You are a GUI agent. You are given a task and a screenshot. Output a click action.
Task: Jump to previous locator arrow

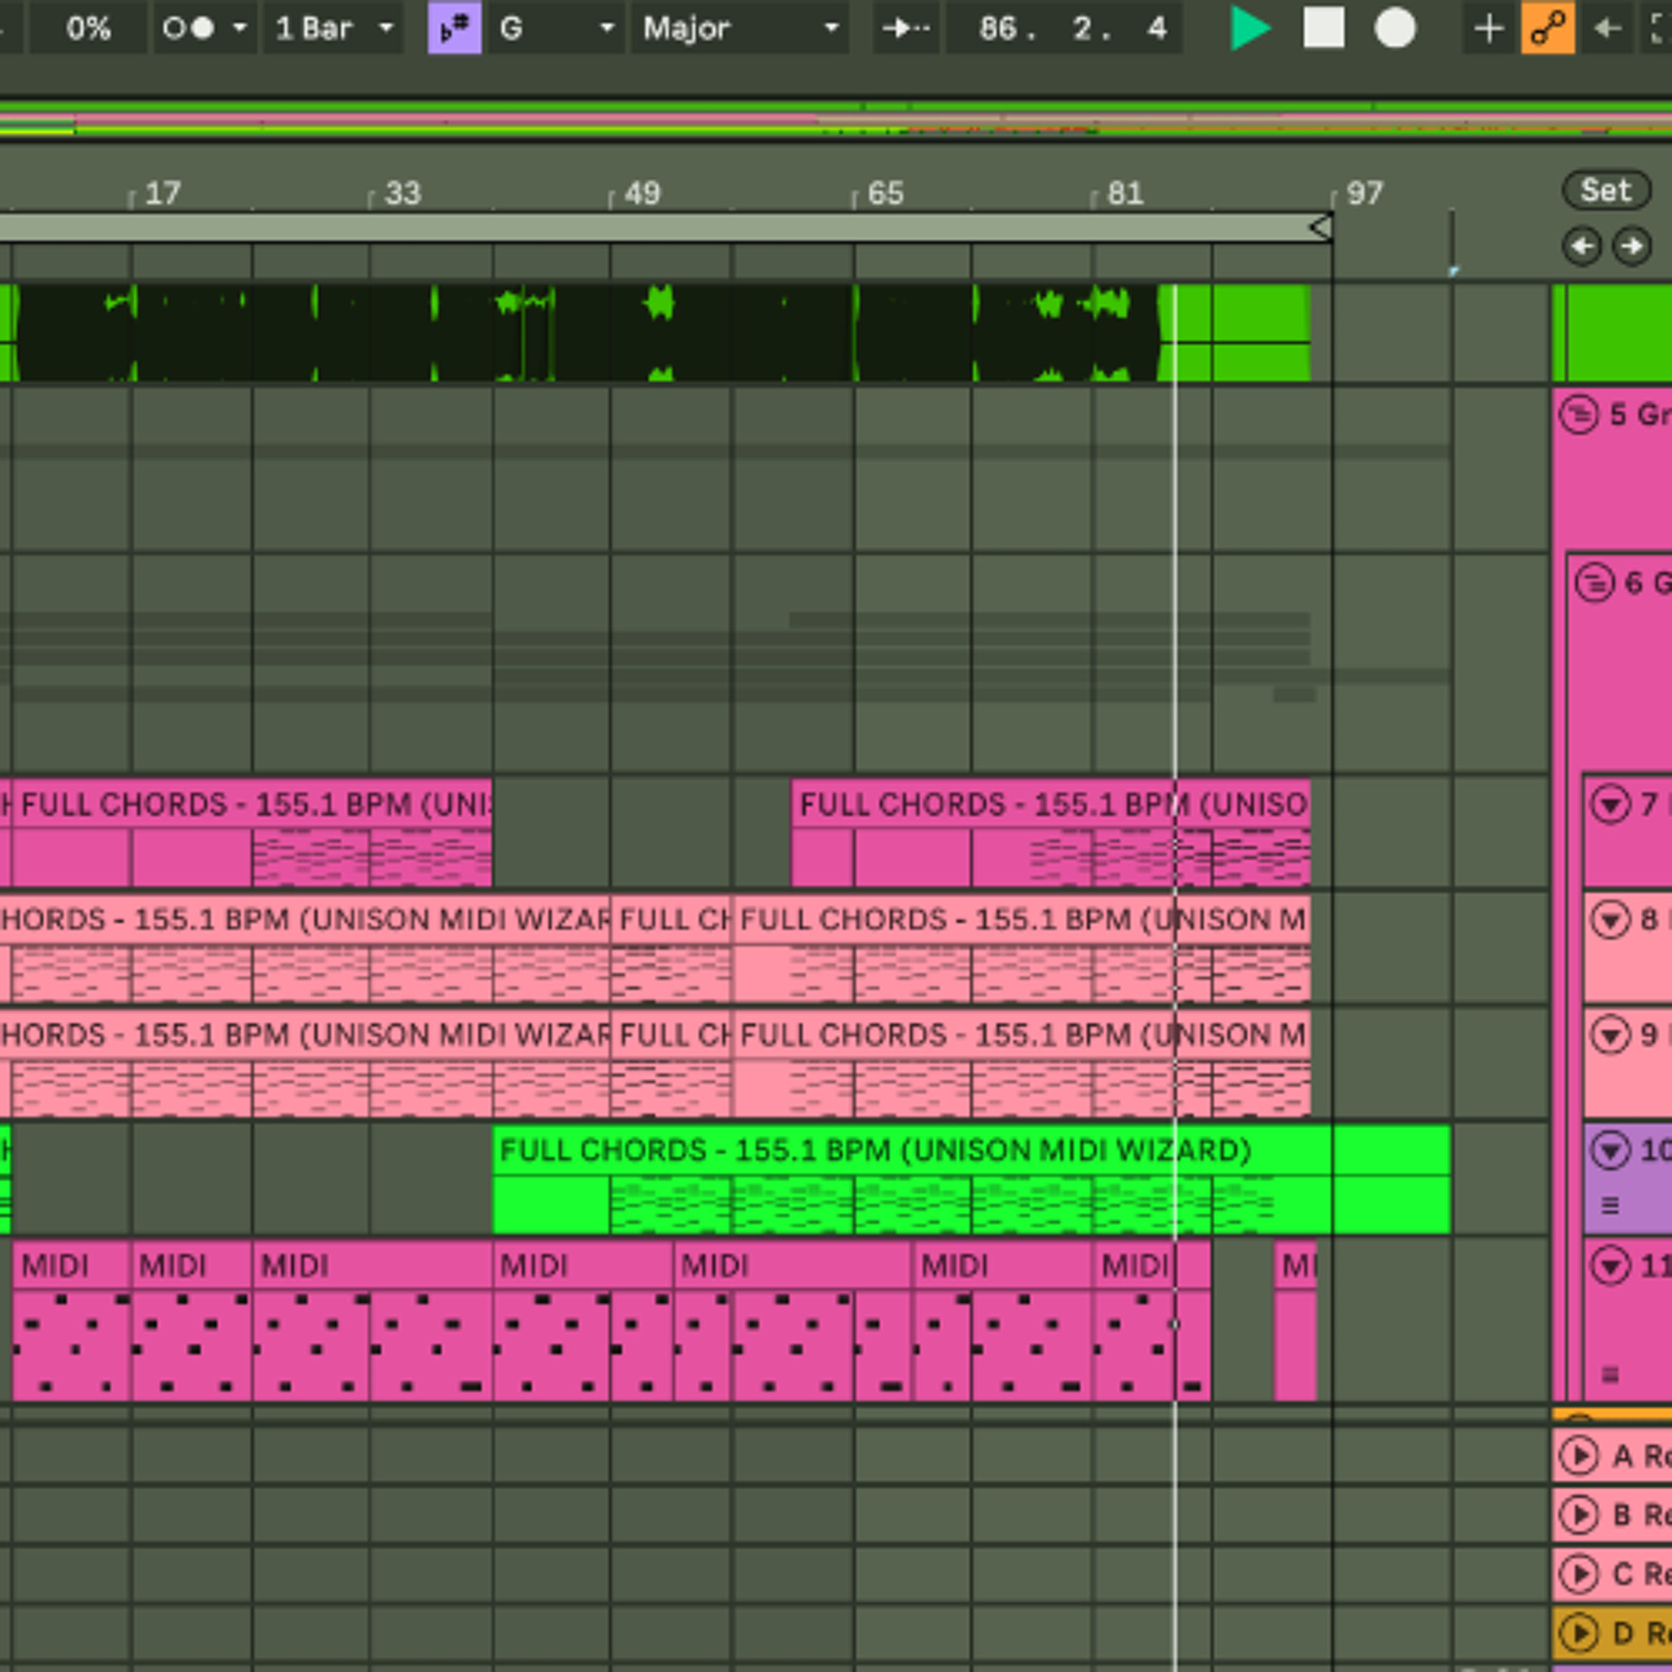point(1582,247)
